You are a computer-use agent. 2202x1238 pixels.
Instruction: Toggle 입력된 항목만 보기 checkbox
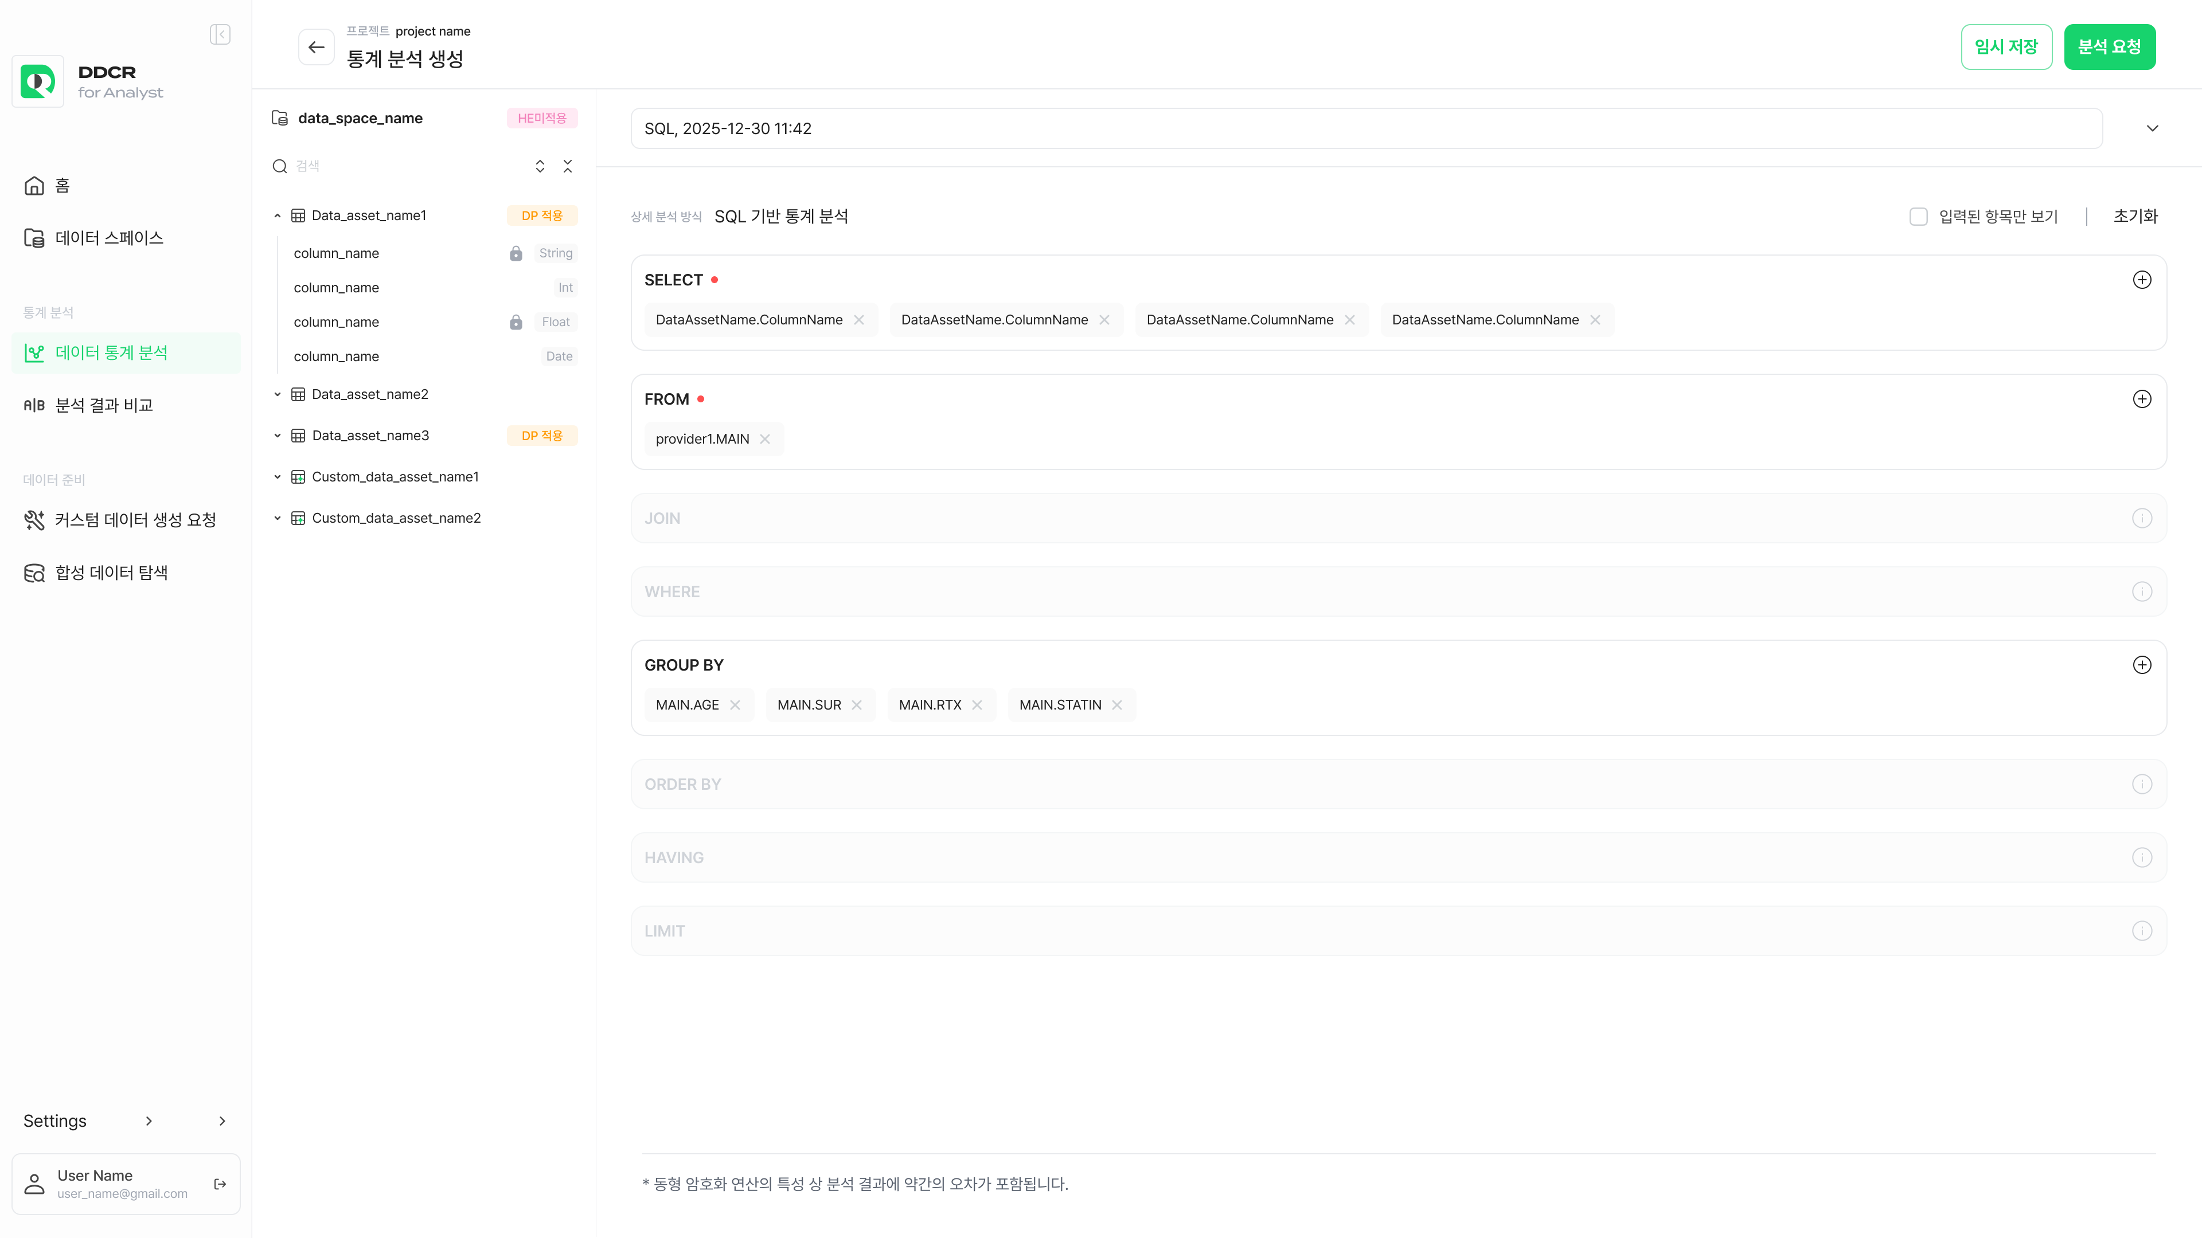tap(1918, 217)
